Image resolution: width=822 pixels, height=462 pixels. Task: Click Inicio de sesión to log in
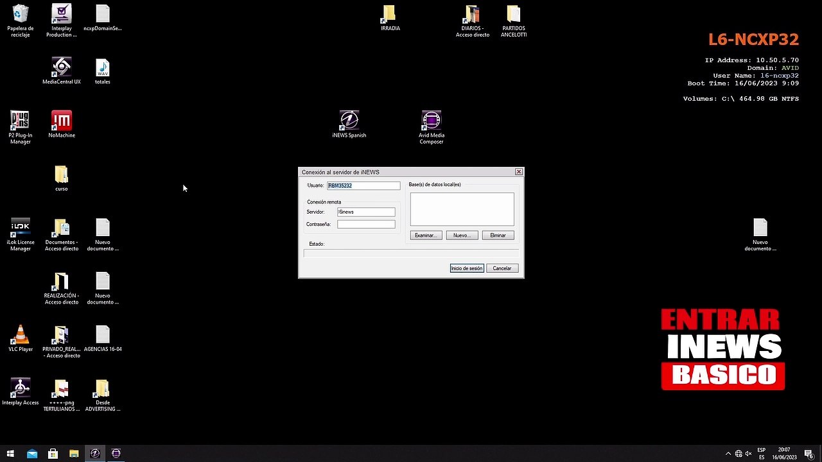tap(467, 268)
